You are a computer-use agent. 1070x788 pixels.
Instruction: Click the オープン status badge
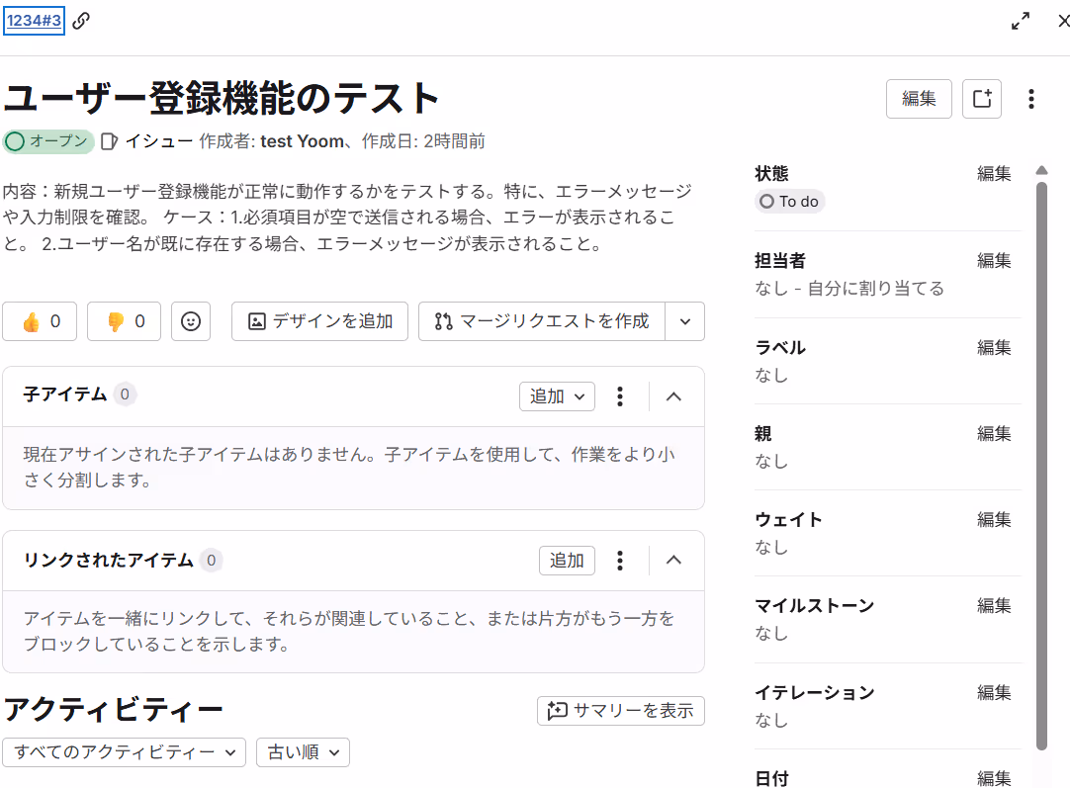(48, 141)
